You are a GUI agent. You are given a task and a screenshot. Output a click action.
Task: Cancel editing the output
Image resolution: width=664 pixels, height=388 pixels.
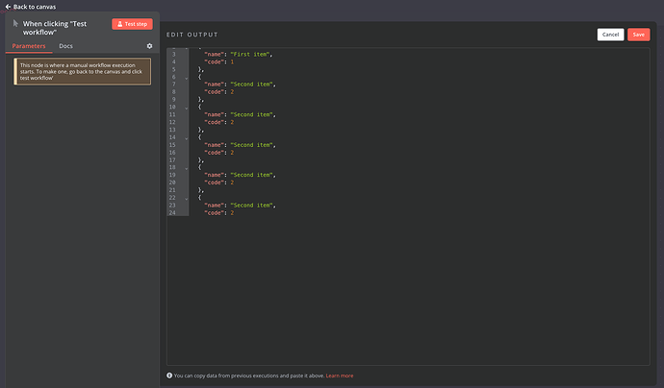click(610, 35)
